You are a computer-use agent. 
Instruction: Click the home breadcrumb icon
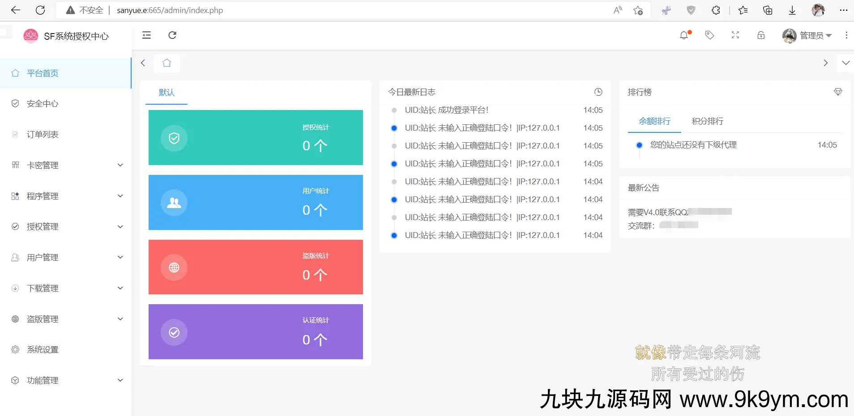[167, 63]
